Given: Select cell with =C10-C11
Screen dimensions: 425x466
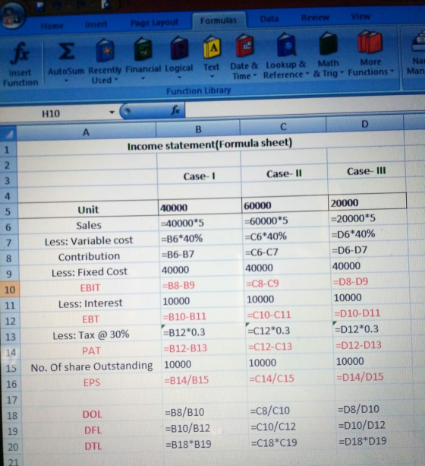Looking at the screenshot, I should point(289,315).
